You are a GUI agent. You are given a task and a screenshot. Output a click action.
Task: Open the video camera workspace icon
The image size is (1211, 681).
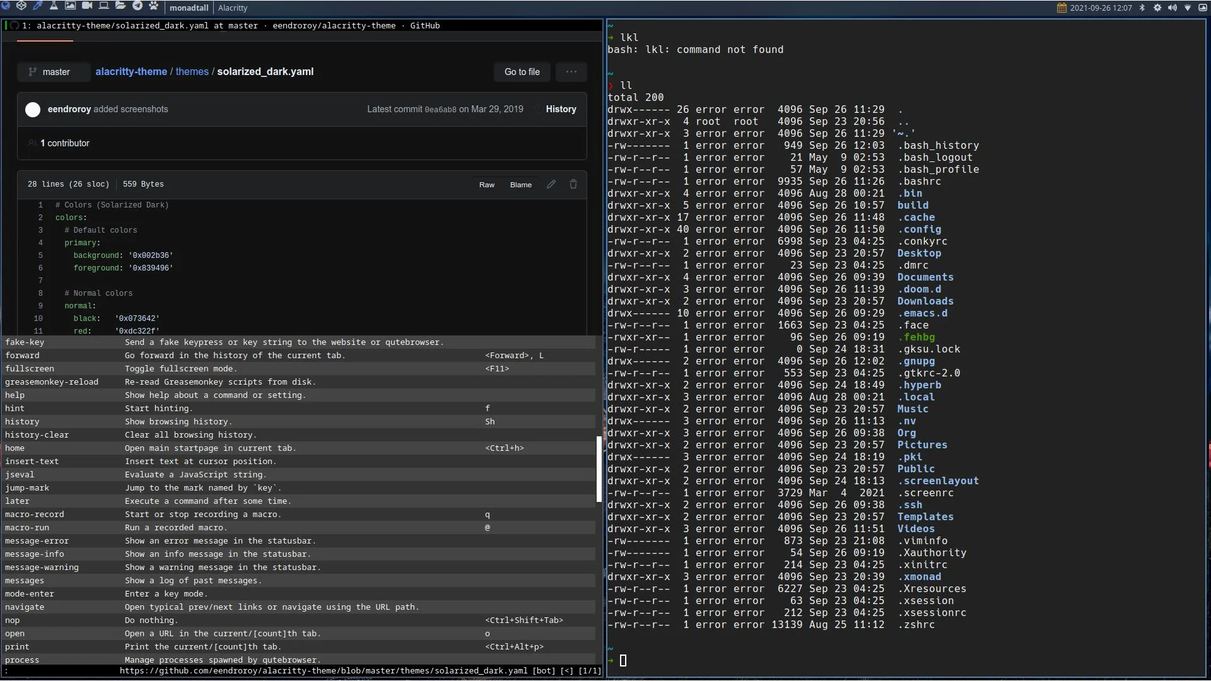click(87, 6)
